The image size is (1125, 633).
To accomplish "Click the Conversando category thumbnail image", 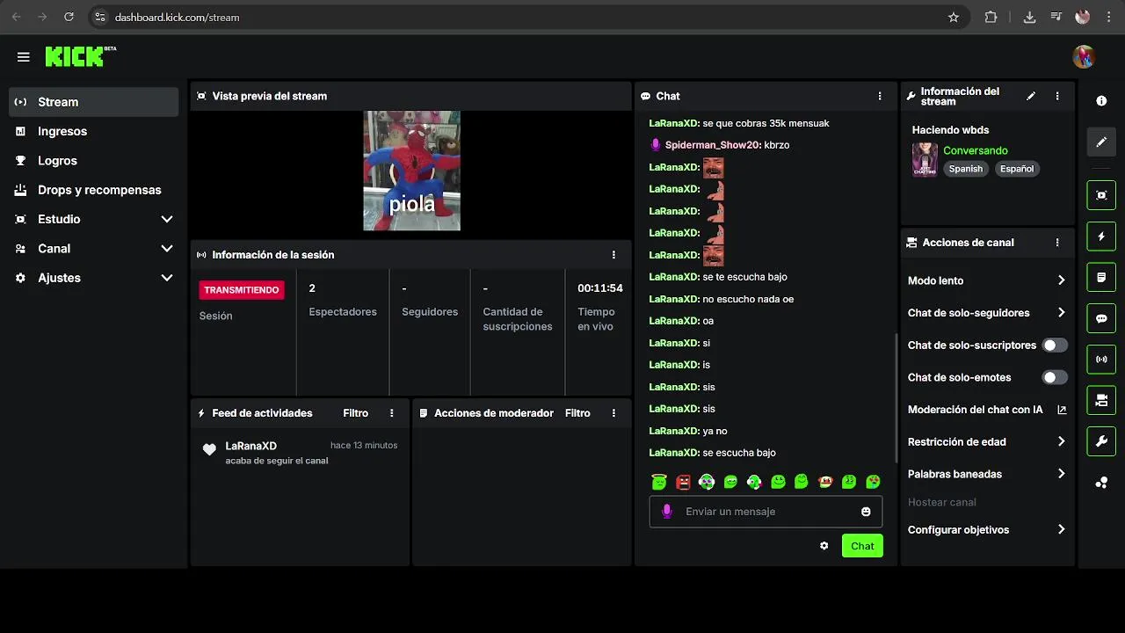I will click(925, 160).
